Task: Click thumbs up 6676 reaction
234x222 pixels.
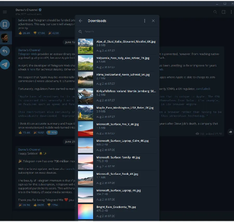Action: [39, 205]
